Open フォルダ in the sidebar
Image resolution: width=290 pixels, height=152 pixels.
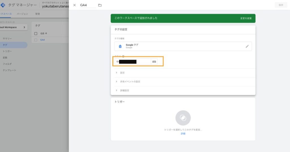pyautogui.click(x=7, y=64)
